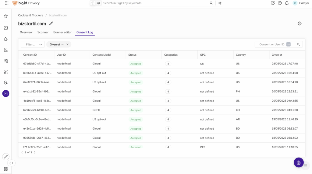The image size is (312, 174).
Task: Open the Given at filter chip dropdown
Action: point(57,44)
